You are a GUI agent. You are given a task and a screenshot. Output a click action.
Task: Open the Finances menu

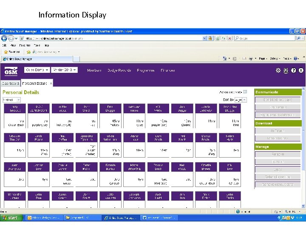tap(167, 70)
